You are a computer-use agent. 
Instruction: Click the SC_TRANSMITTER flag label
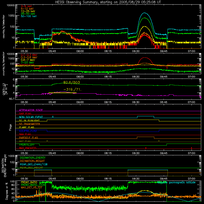(30, 124)
